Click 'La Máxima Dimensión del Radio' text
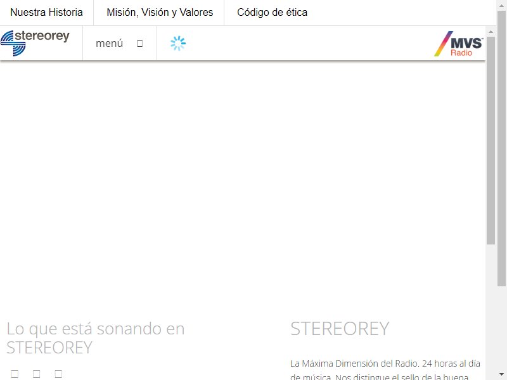507x380 pixels. pos(354,364)
